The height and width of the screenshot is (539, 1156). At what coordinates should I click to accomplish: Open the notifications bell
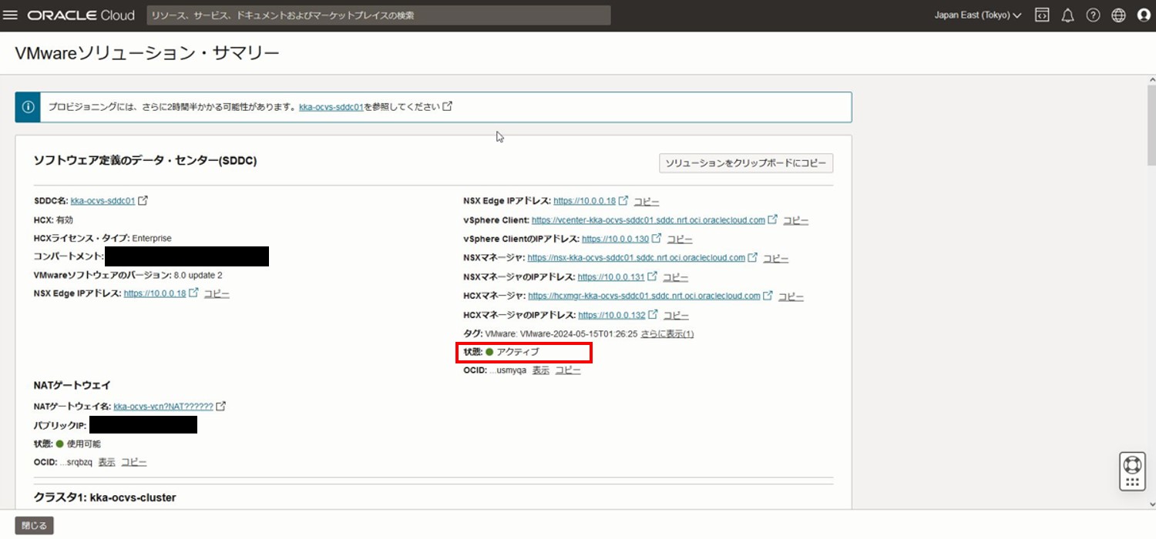point(1067,15)
